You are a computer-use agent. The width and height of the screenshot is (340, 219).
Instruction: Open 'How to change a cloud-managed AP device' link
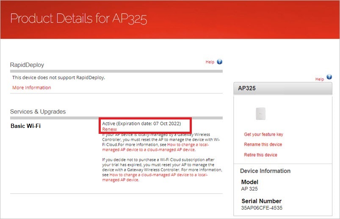tap(155, 177)
